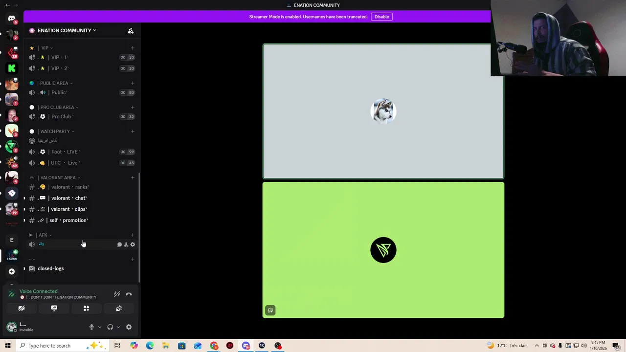Image resolution: width=626 pixels, height=352 pixels.
Task: Add a server with plus icon
Action: tap(12, 271)
